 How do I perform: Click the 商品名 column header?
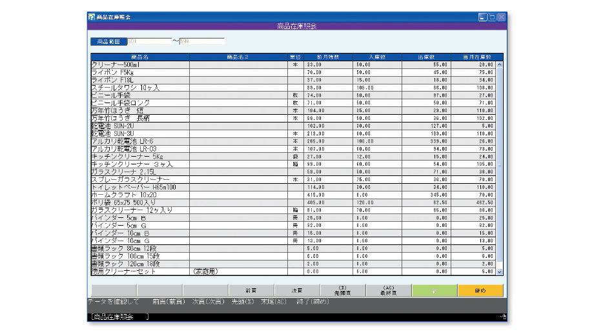coord(139,57)
